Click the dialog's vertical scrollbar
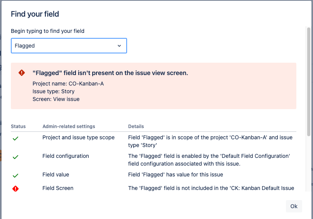 point(309,81)
